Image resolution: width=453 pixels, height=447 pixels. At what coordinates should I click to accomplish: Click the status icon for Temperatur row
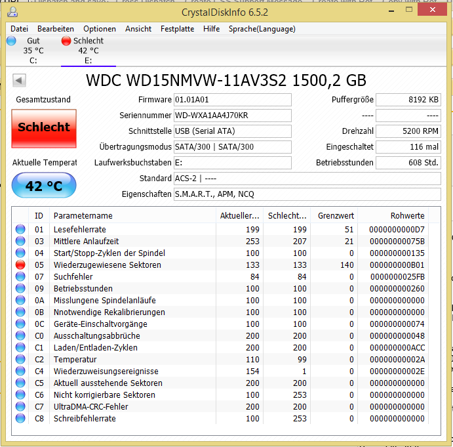[20, 359]
